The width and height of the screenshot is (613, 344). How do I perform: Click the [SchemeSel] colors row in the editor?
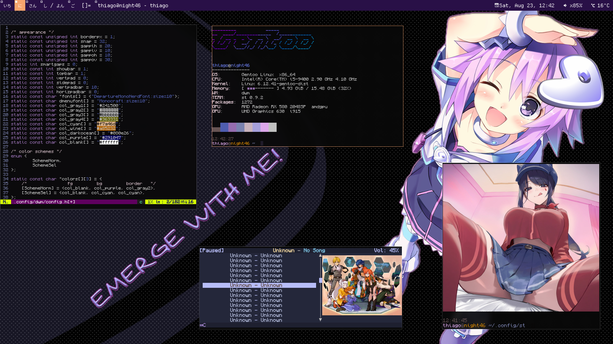(83, 193)
